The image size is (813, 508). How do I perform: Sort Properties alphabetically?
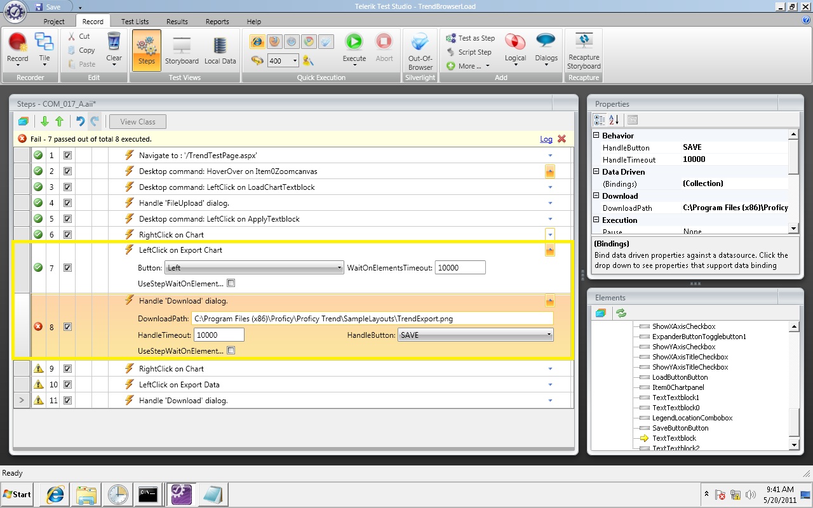pos(614,119)
